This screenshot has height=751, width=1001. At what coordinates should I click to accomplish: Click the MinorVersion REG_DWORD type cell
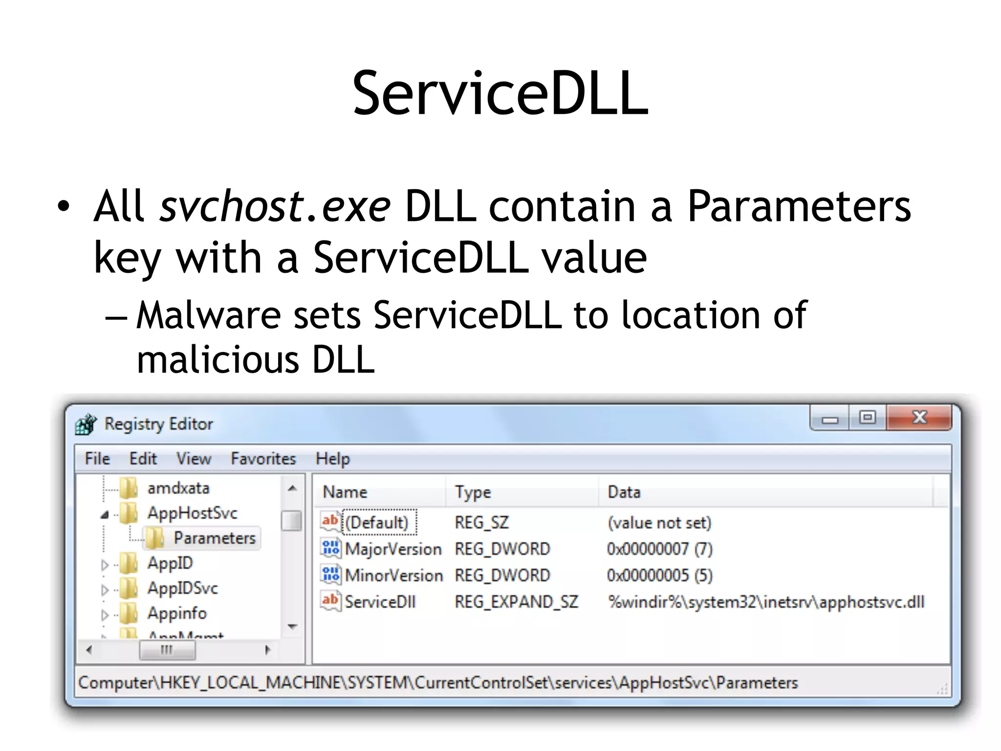click(502, 575)
